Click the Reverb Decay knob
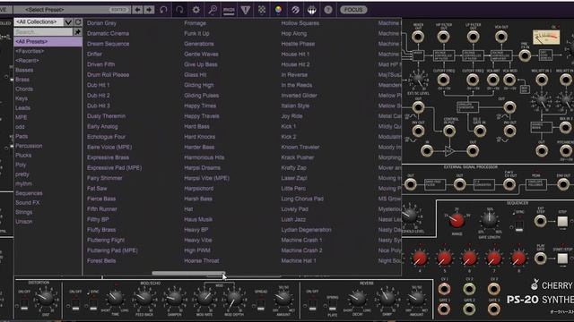 coord(357,298)
